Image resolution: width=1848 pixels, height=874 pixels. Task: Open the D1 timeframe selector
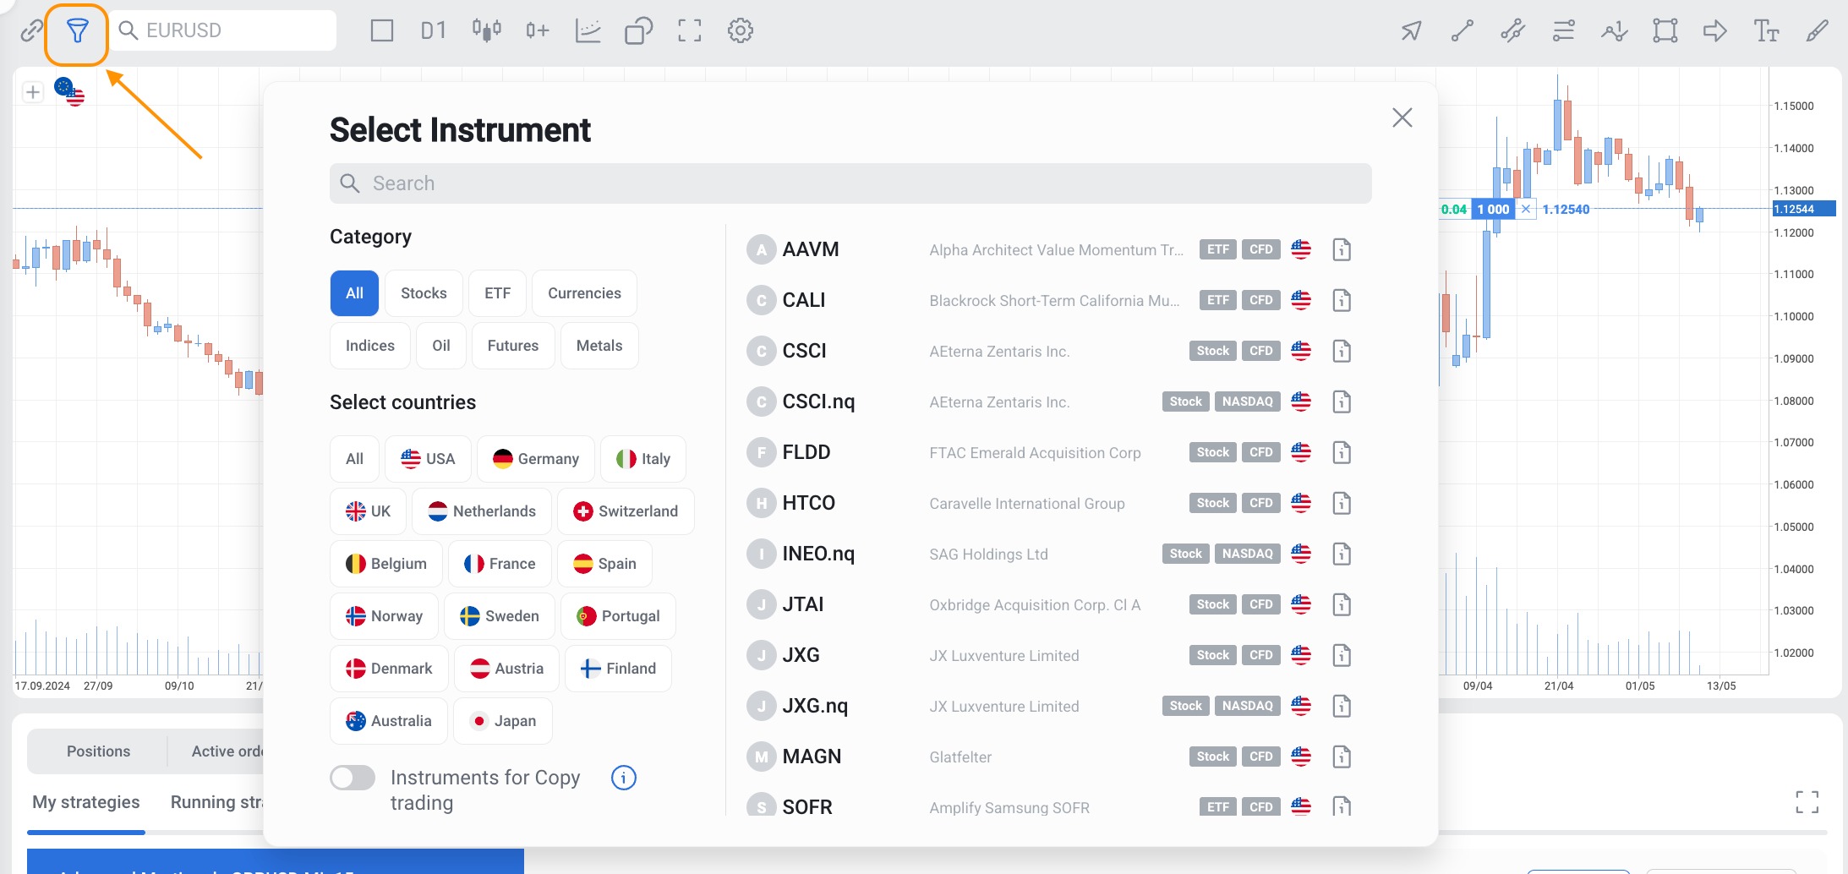(433, 31)
